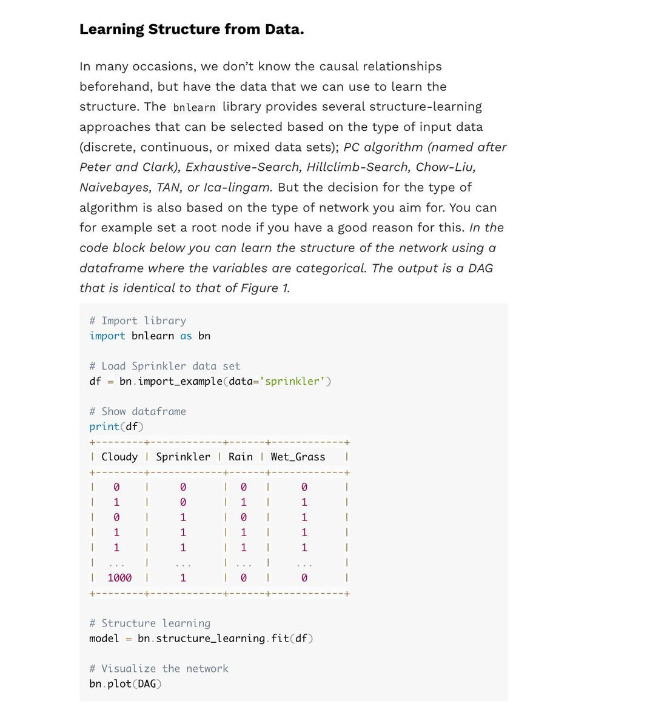Click the 'Learning Structure from Data.' heading
Viewport: 667px width, 727px height.
[x=192, y=29]
